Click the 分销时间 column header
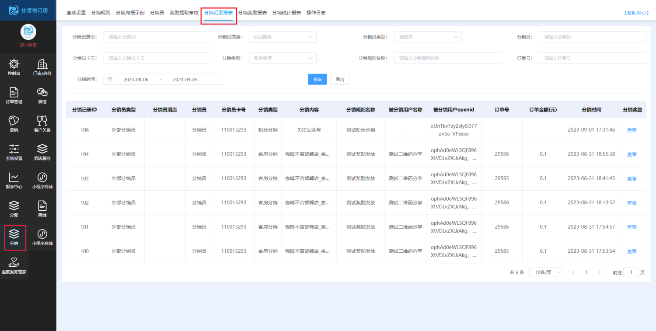Image resolution: width=656 pixels, height=331 pixels. coord(591,110)
